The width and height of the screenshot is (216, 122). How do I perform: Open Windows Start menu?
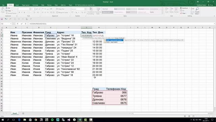tap(3, 120)
